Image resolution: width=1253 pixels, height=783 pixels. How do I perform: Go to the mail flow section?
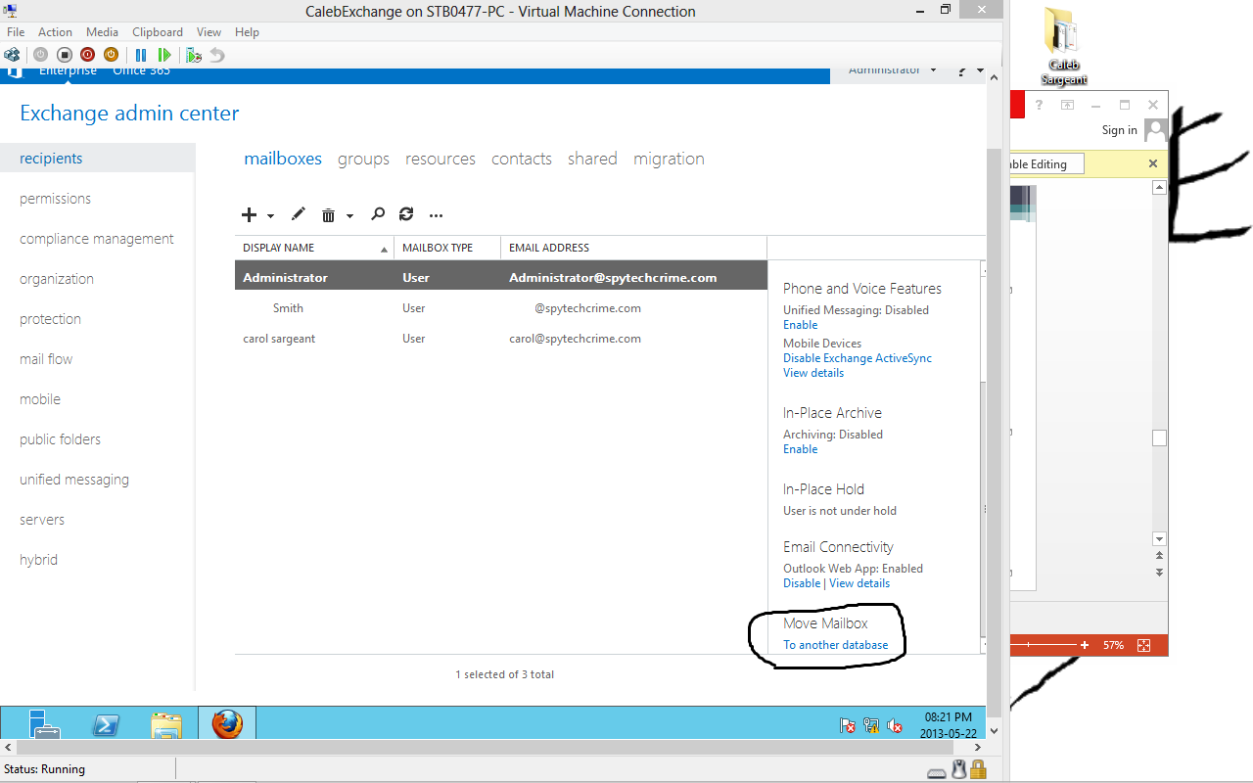[x=46, y=359]
